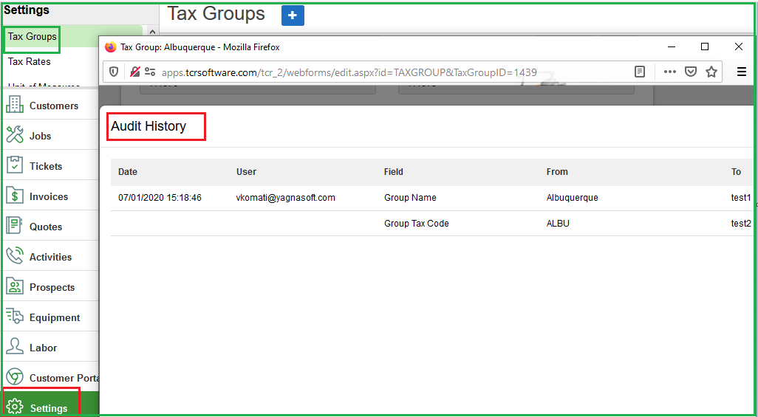Toggle Firefox reader view icon
Screen dimensions: 758x417
click(x=640, y=72)
